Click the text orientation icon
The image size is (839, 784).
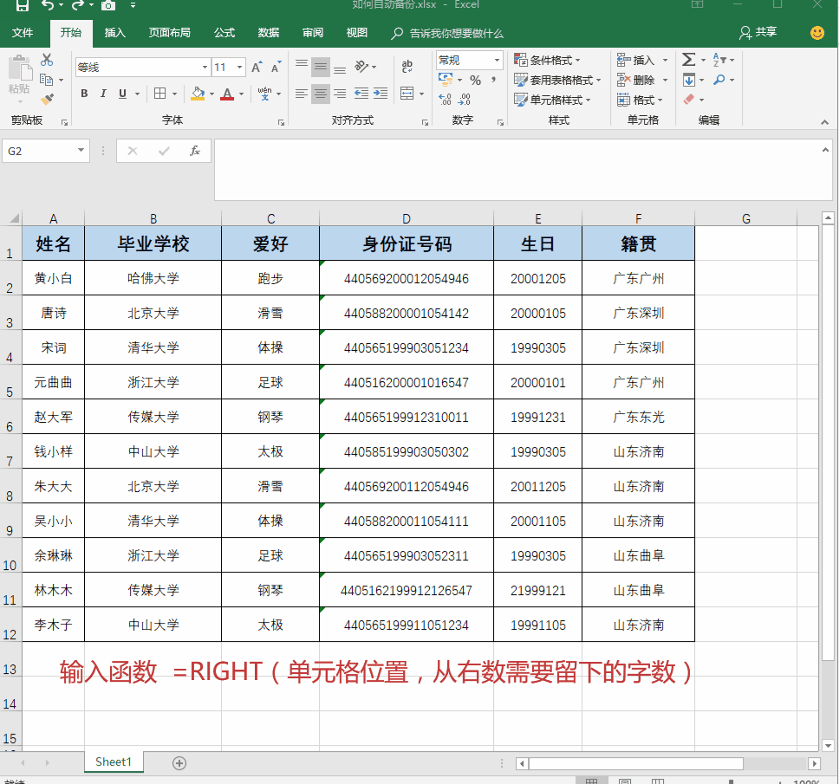[x=362, y=67]
